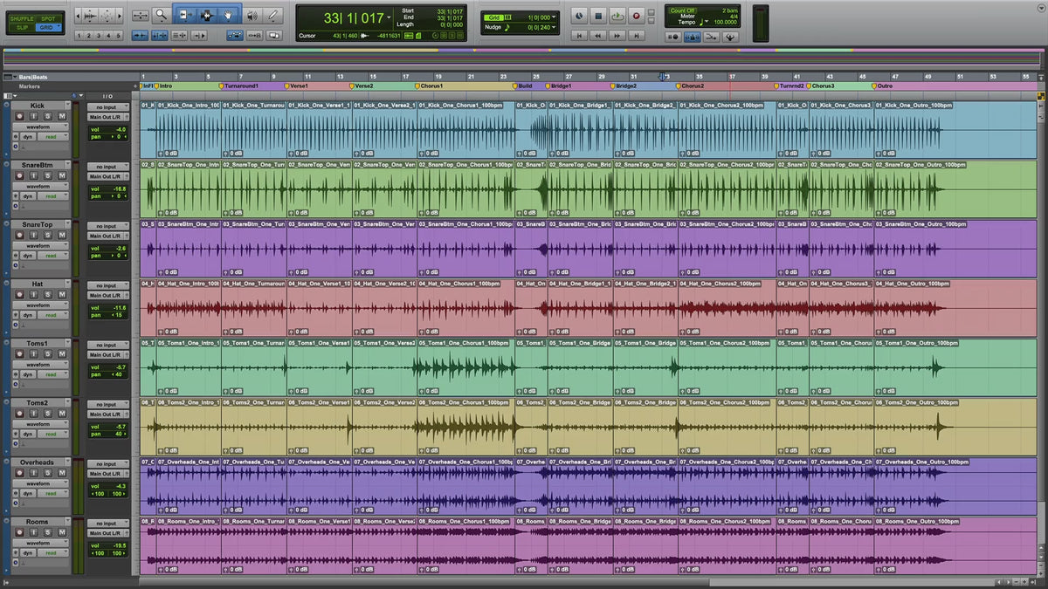Jump to the Chorus1 marker

click(431, 86)
